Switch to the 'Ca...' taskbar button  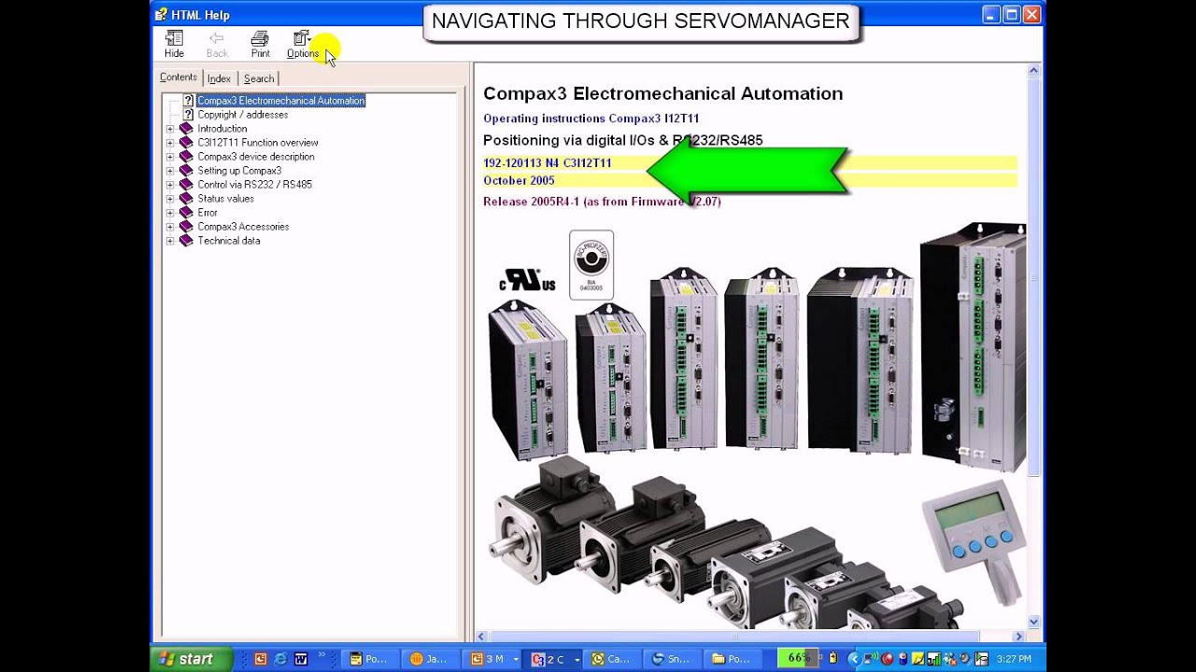[612, 659]
